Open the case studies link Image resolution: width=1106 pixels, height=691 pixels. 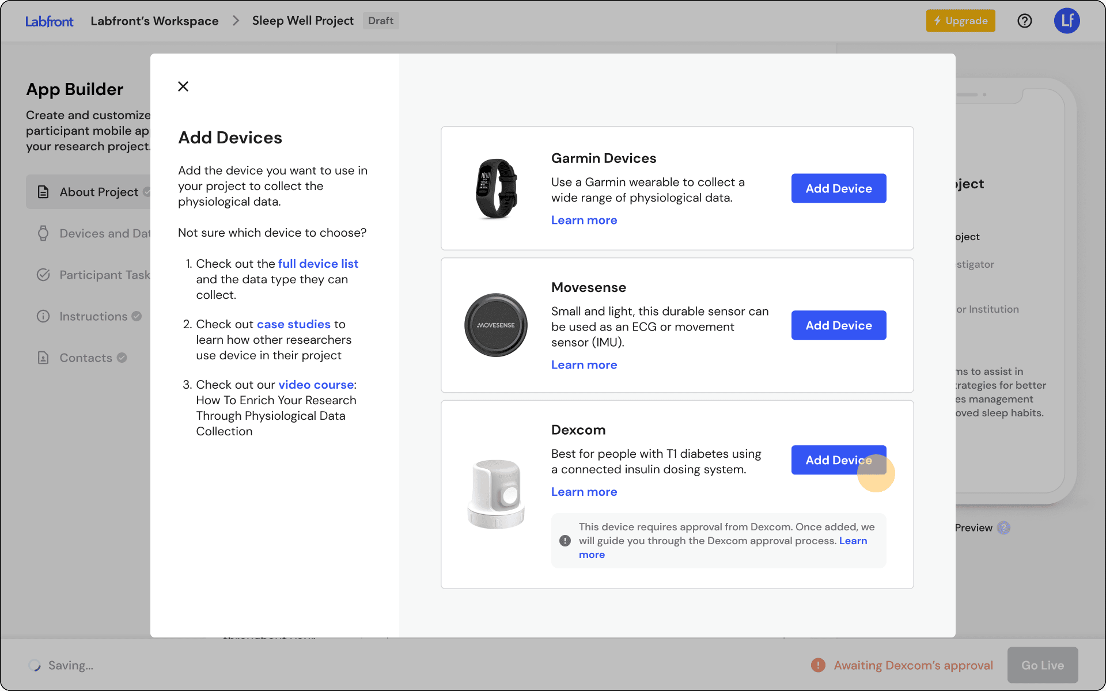click(293, 324)
